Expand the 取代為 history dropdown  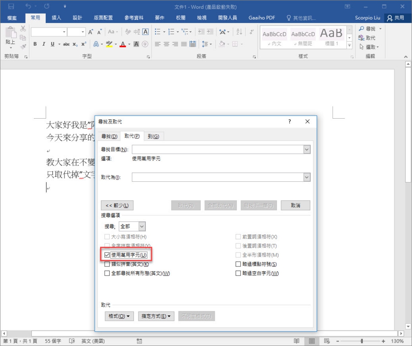point(307,178)
